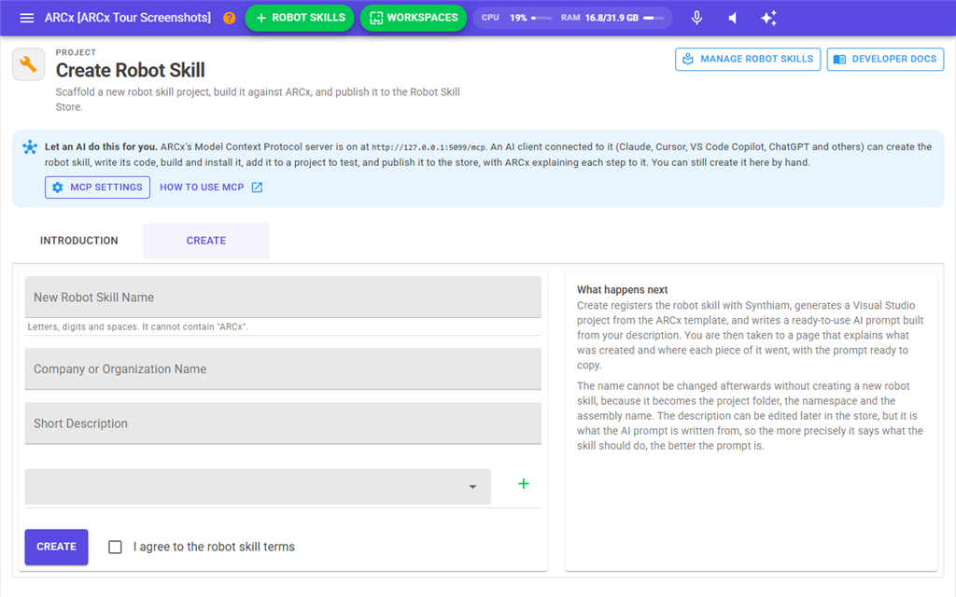Click the ARCx Tour Screenshots title
The width and height of the screenshot is (956, 597).
pos(127,18)
